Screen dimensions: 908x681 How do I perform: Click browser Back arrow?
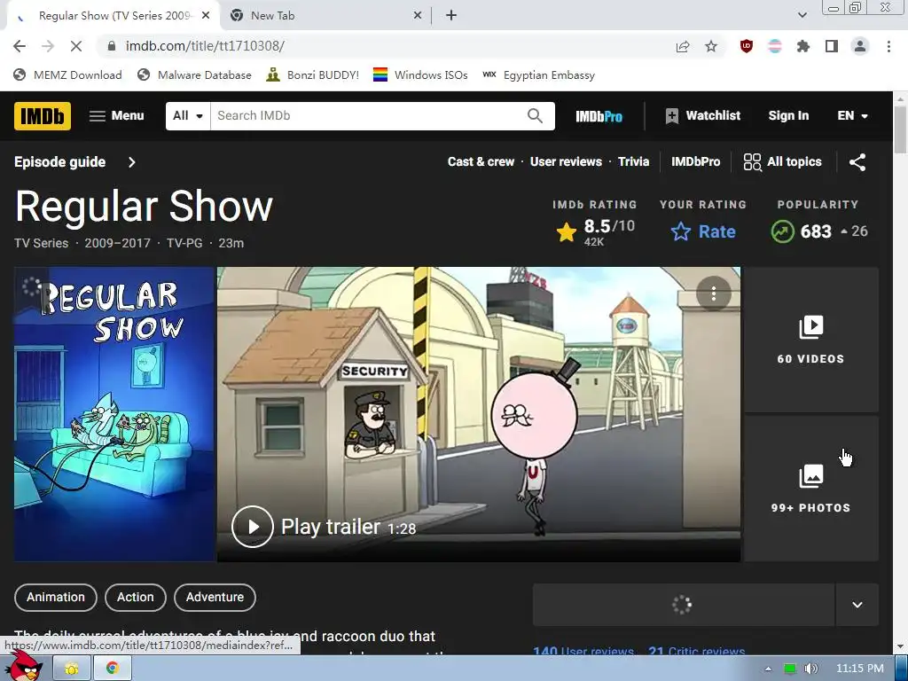coord(20,46)
